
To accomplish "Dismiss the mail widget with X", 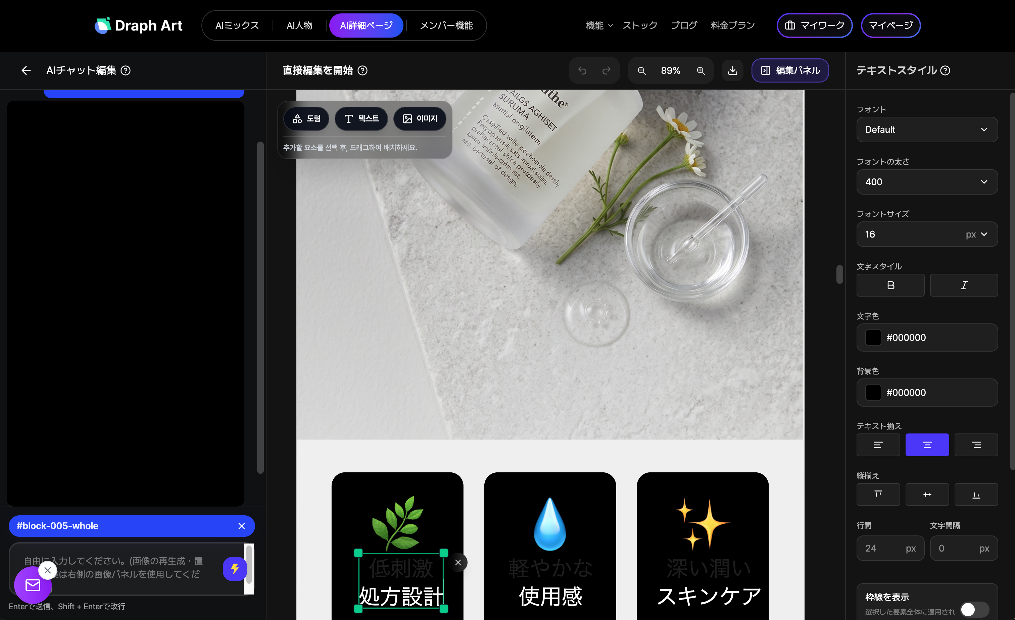I will (x=48, y=570).
